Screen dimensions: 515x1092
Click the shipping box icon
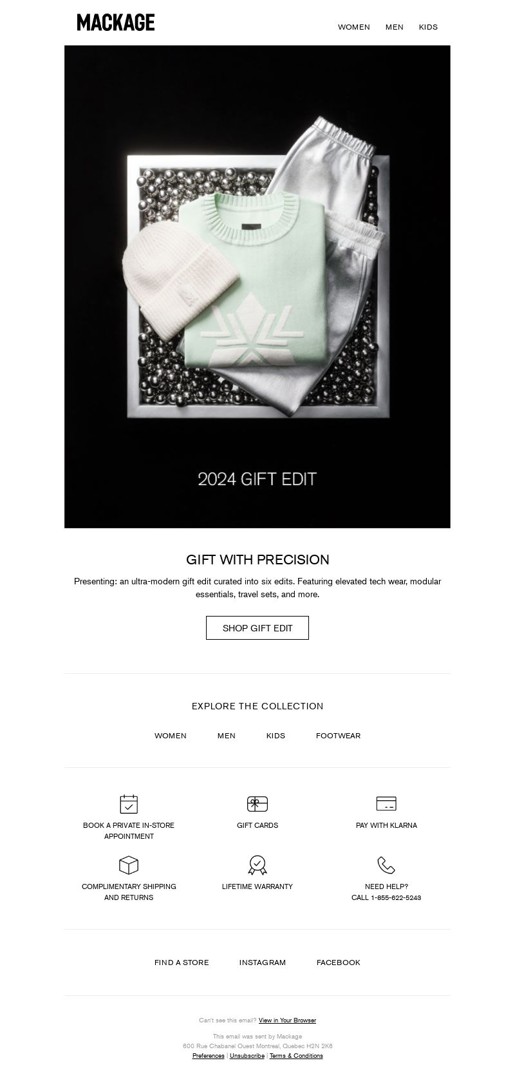pos(129,865)
